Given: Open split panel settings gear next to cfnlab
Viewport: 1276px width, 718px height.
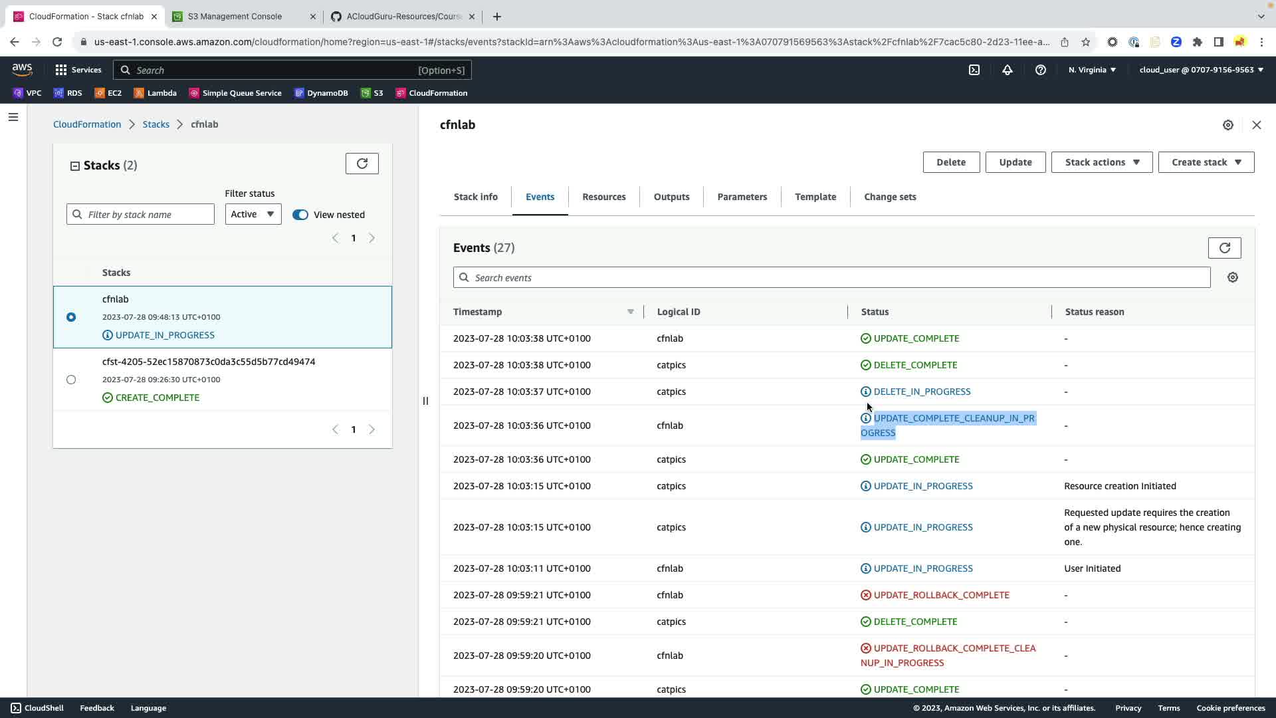Looking at the screenshot, I should (x=1227, y=125).
